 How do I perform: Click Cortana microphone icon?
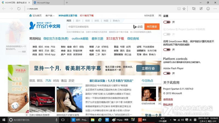pyautogui.click(x=56, y=120)
